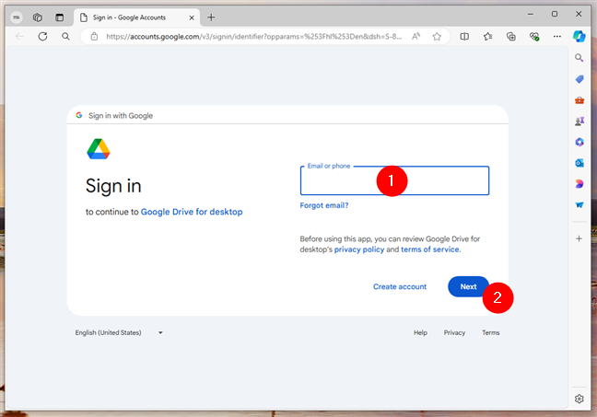
Task: Open the terms of service link
Action: 430,249
